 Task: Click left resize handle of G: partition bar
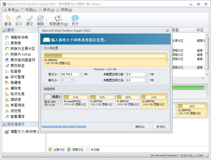[x=43, y=60]
